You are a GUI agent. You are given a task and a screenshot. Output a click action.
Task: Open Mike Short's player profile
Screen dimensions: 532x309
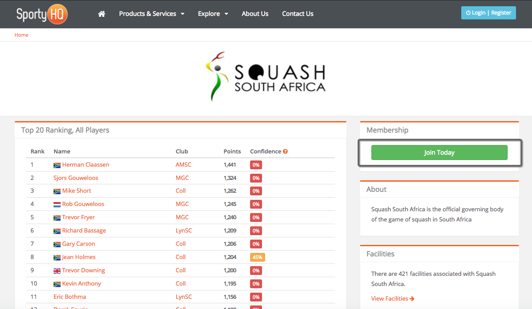pyautogui.click(x=77, y=191)
